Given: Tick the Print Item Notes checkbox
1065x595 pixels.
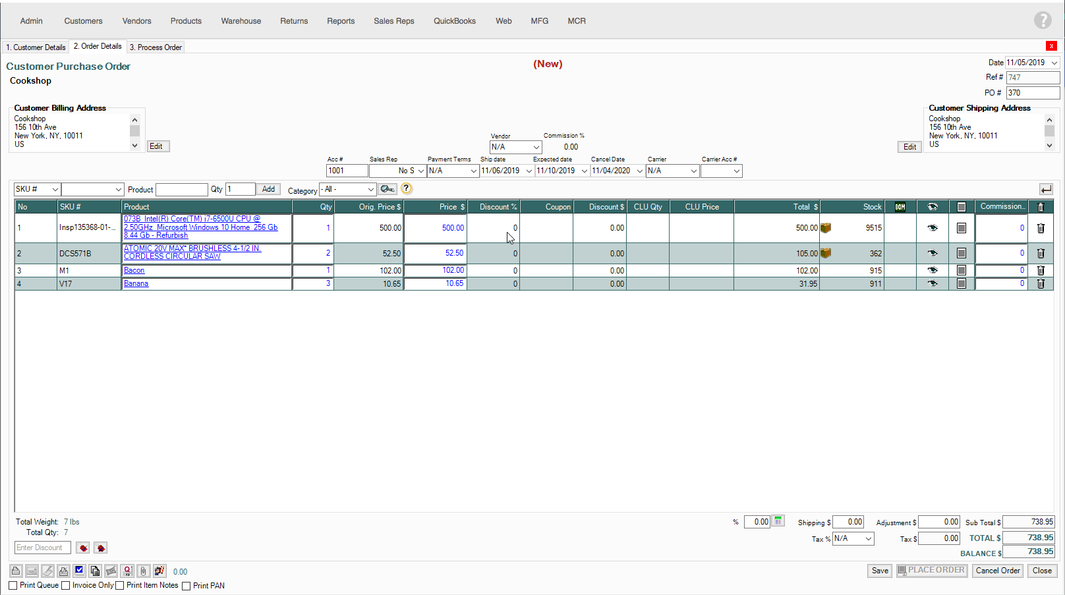Looking at the screenshot, I should [x=120, y=586].
